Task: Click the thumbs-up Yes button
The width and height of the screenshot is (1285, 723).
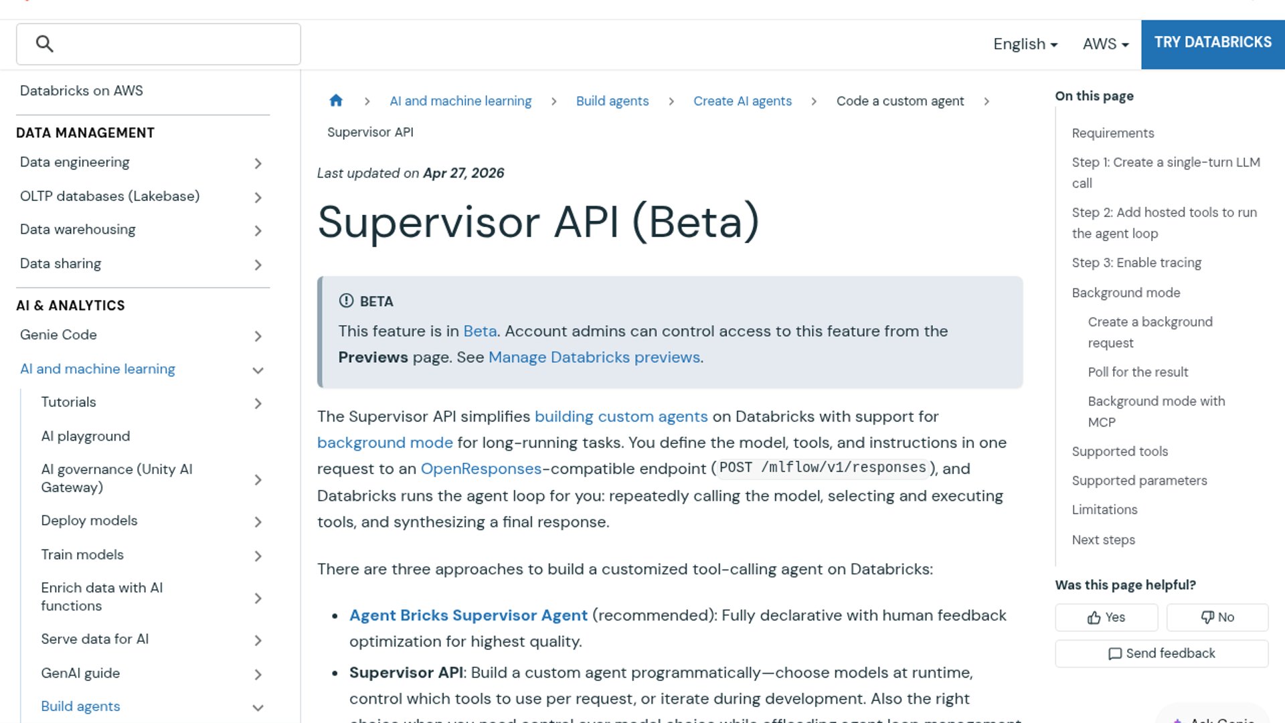Action: [1106, 617]
